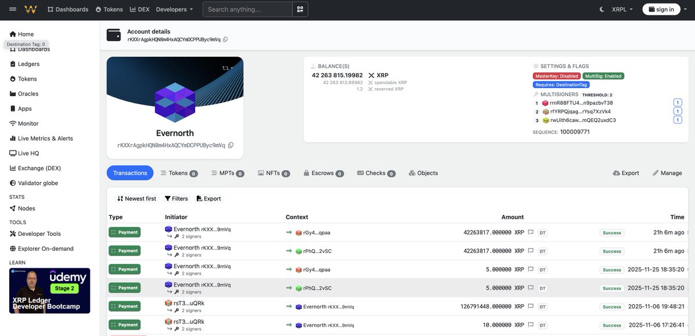The height and width of the screenshot is (336, 695).
Task: Switch to the Checks tab
Action: (376, 173)
